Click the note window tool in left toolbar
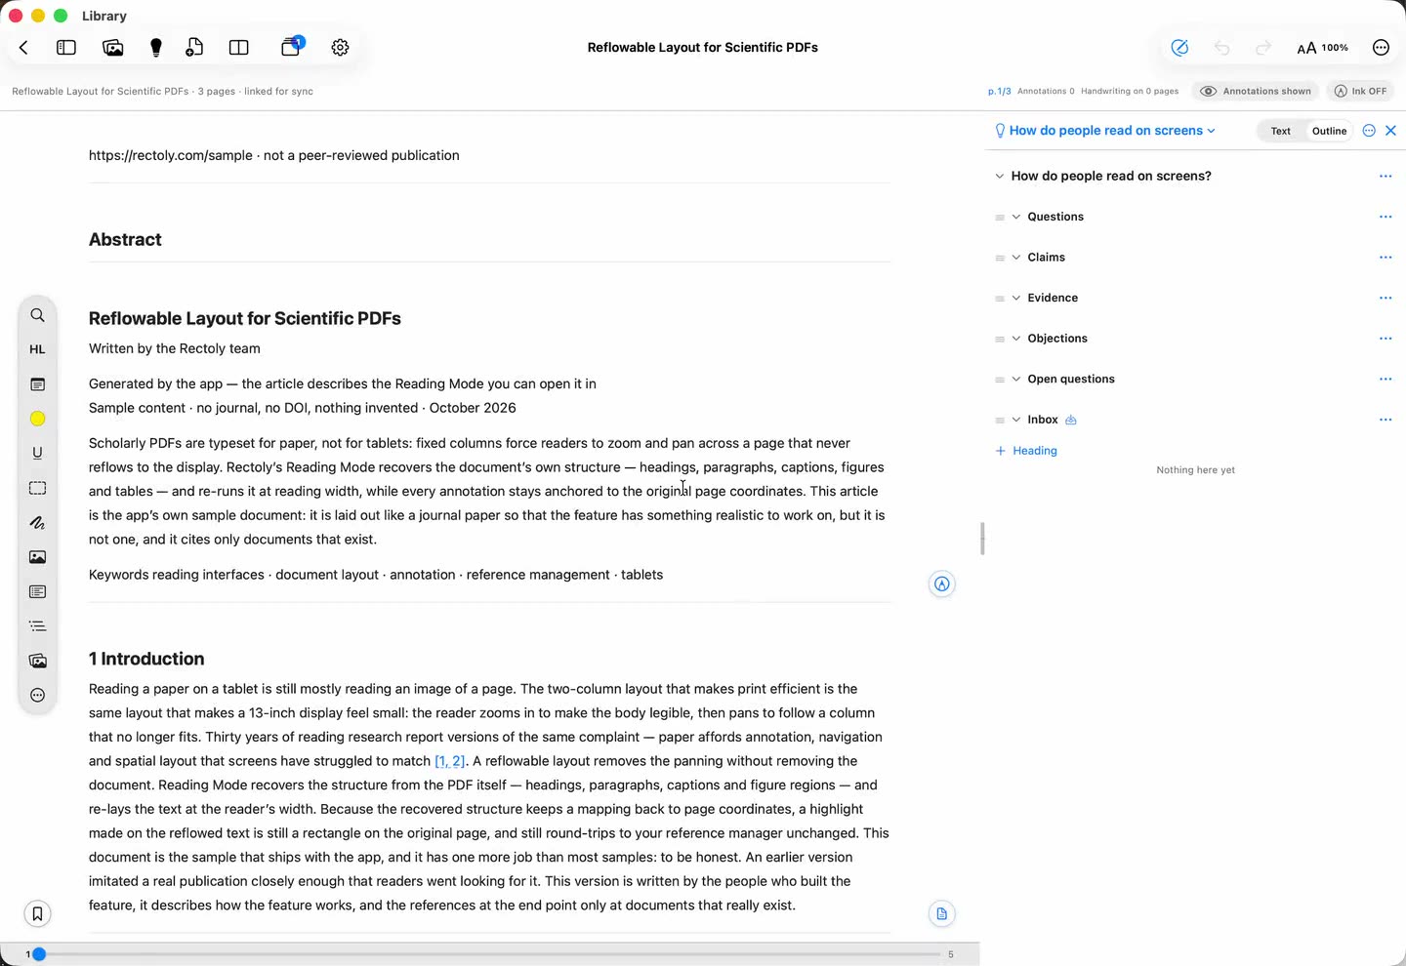1406x966 pixels. click(37, 384)
